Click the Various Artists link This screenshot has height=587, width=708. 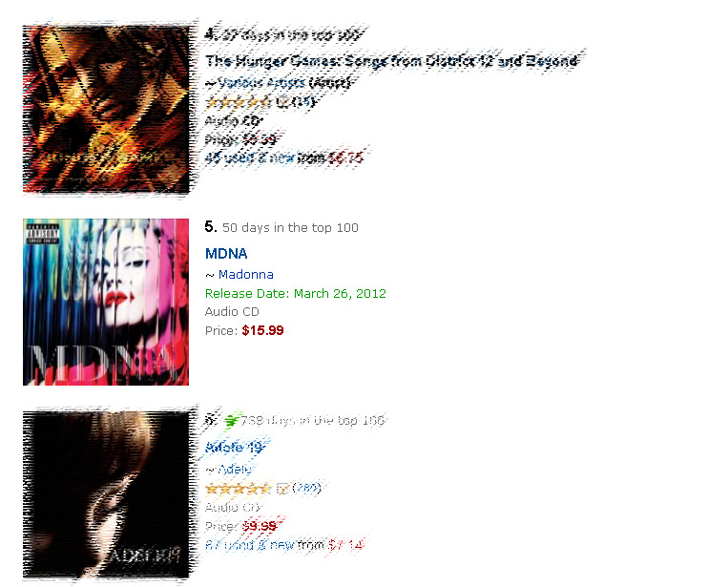[x=261, y=83]
